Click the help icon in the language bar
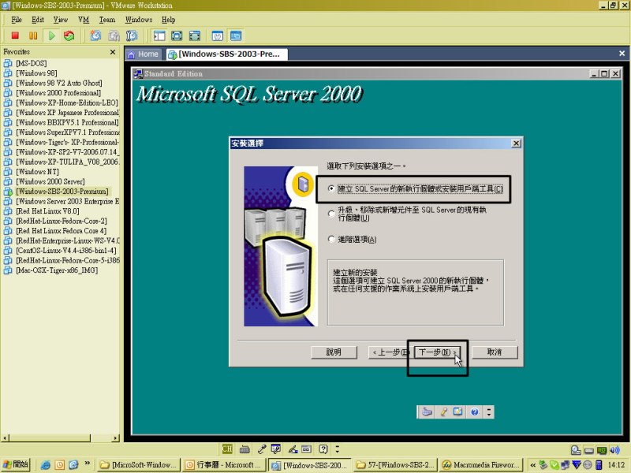 [x=323, y=449]
